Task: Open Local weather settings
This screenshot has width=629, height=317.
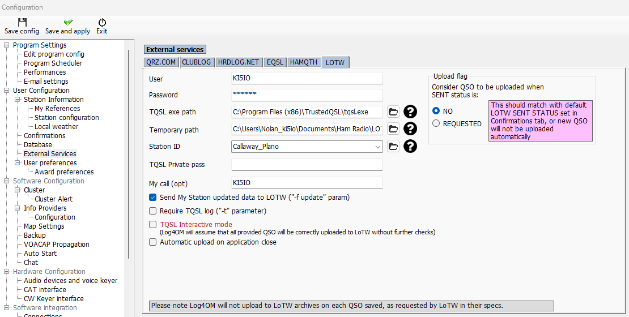Action: click(56, 127)
